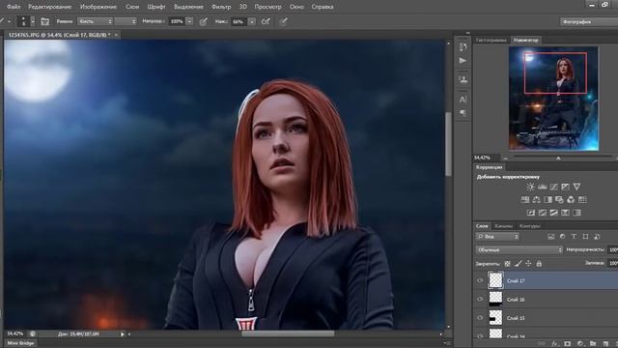
Task: Click the canvas vertical scrollbar thumb
Action: (448, 144)
